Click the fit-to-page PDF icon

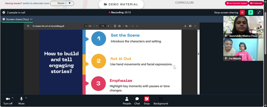point(115,26)
